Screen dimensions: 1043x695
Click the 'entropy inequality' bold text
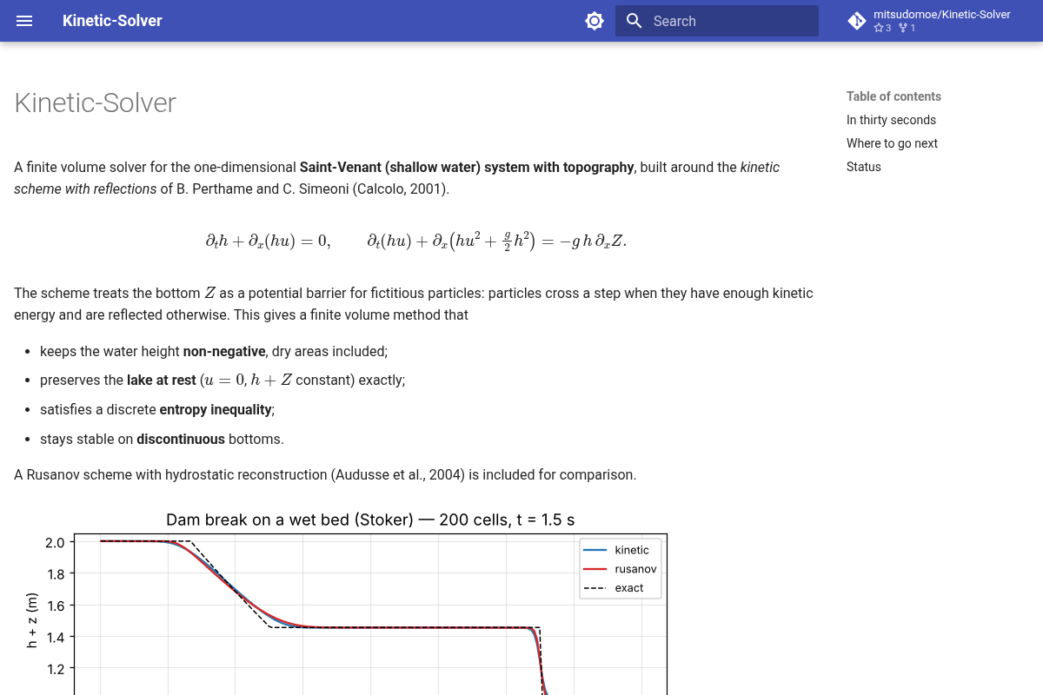216,409
